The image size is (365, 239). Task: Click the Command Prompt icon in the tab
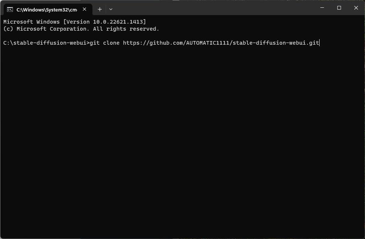point(10,10)
